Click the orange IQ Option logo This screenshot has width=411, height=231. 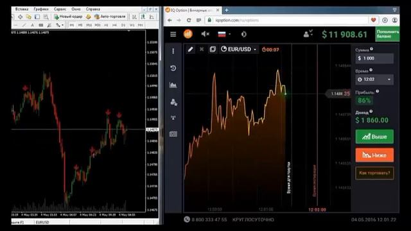[x=188, y=34]
